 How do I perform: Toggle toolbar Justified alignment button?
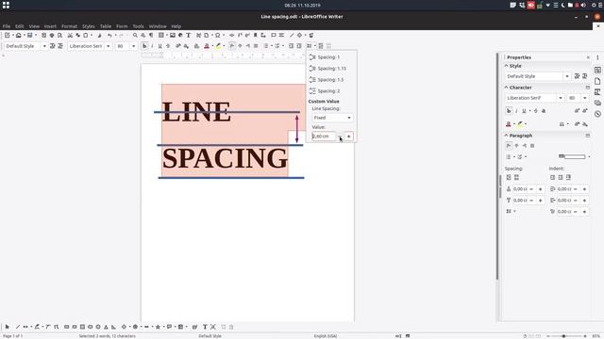click(x=256, y=46)
